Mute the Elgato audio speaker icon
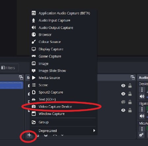148x146 pixels. [142, 116]
